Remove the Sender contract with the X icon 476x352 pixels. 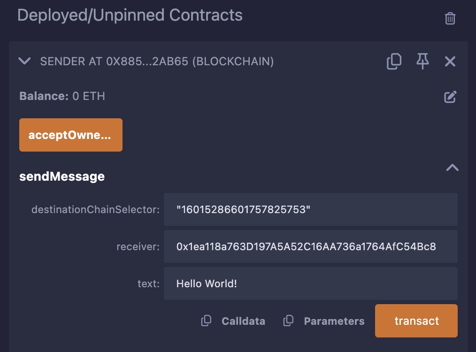(x=450, y=61)
